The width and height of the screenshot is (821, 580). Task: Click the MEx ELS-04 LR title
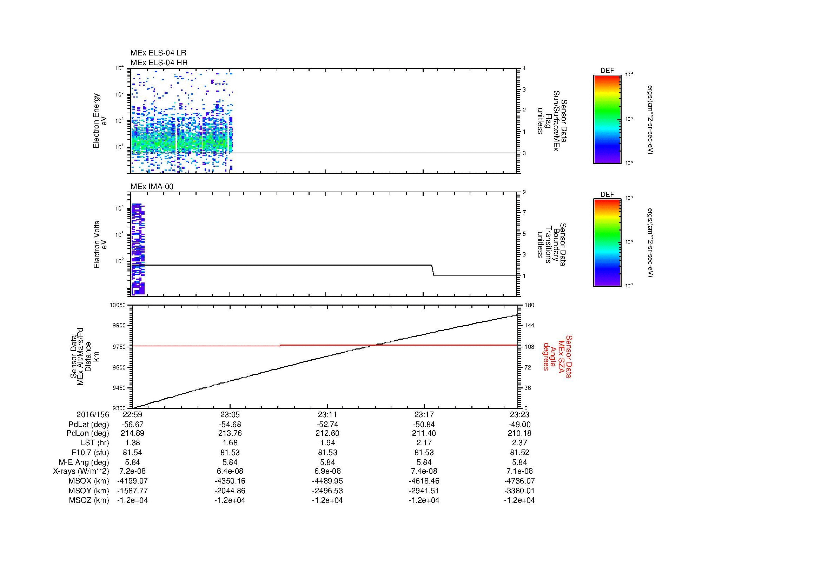158,53
